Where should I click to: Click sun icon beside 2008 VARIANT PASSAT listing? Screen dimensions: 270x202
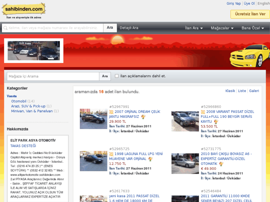[x=203, y=112]
